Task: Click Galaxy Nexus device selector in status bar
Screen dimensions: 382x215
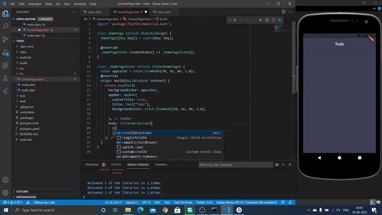Action: (247, 202)
